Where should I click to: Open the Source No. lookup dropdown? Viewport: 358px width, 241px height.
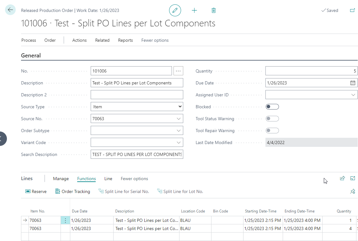pyautogui.click(x=179, y=119)
